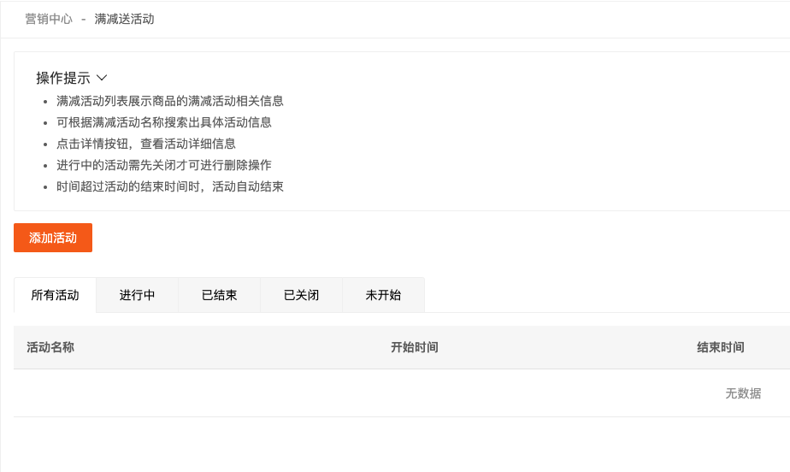Click 营销中心 in the breadcrumb
790x472 pixels.
pos(49,19)
